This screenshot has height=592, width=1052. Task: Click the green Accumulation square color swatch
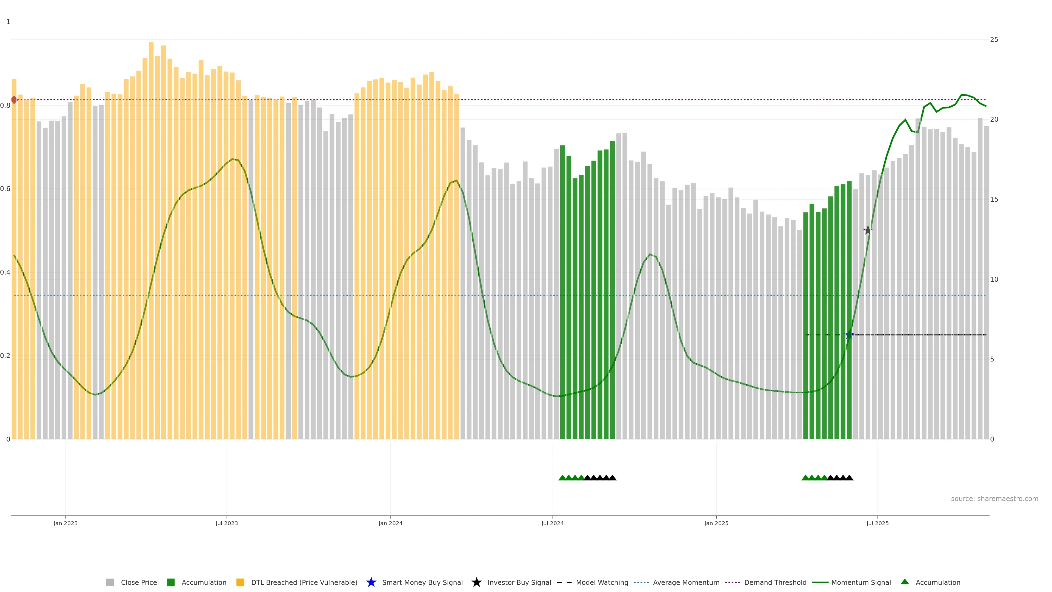click(171, 582)
